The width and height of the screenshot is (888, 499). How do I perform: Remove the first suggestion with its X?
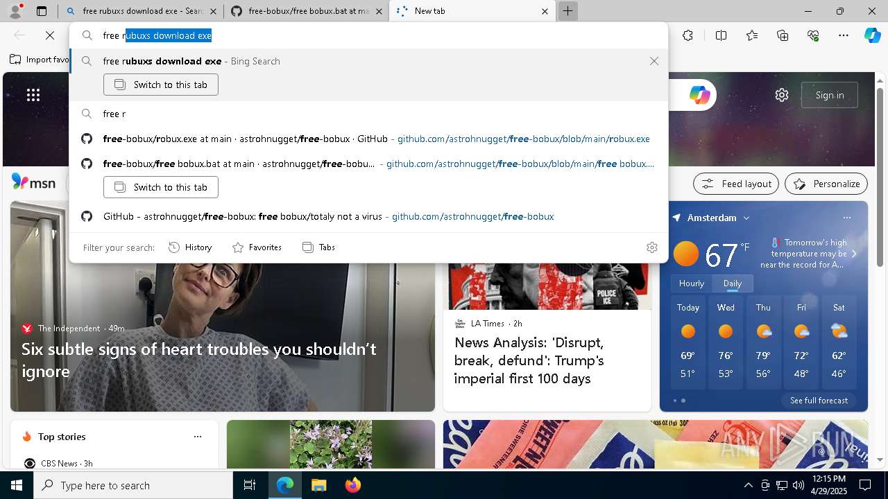(x=654, y=61)
